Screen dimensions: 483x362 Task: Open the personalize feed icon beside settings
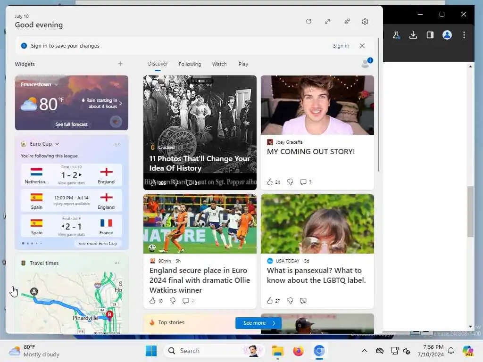pyautogui.click(x=347, y=22)
